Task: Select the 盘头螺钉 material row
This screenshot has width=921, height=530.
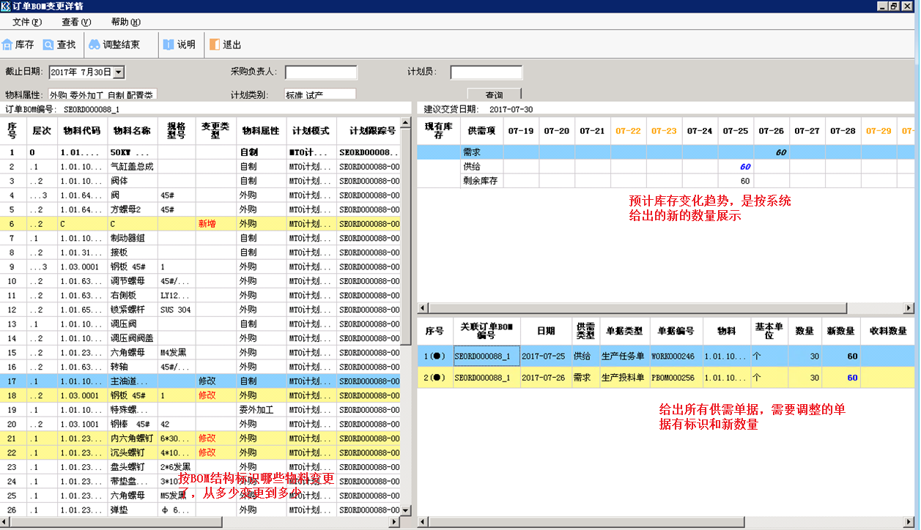Action: [x=201, y=467]
